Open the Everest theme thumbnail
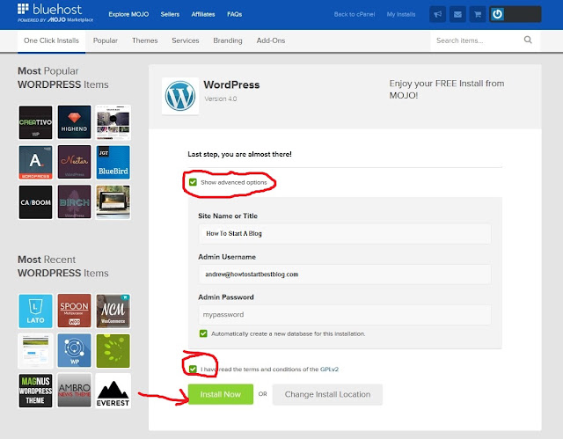The height and width of the screenshot is (439, 563). coord(113,391)
